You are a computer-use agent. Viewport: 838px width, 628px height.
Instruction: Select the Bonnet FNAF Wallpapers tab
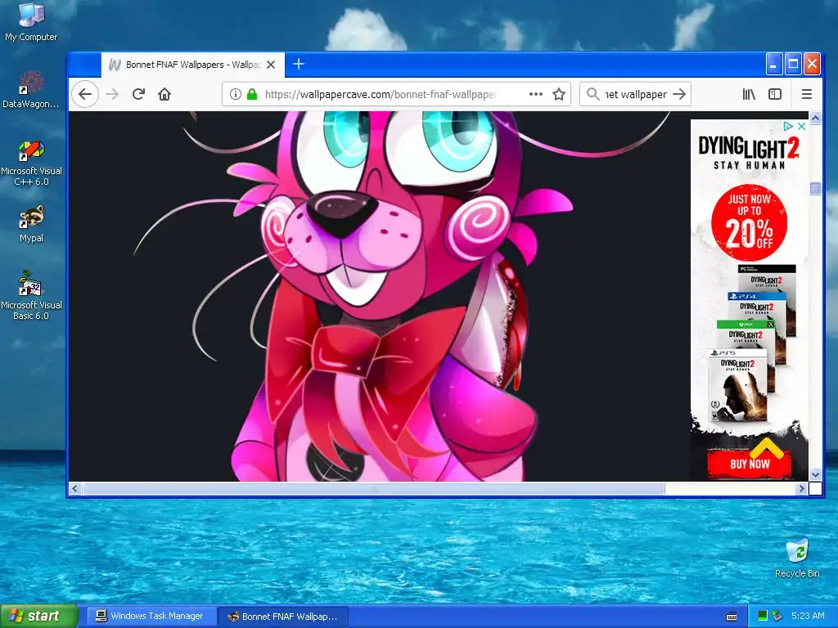click(192, 65)
